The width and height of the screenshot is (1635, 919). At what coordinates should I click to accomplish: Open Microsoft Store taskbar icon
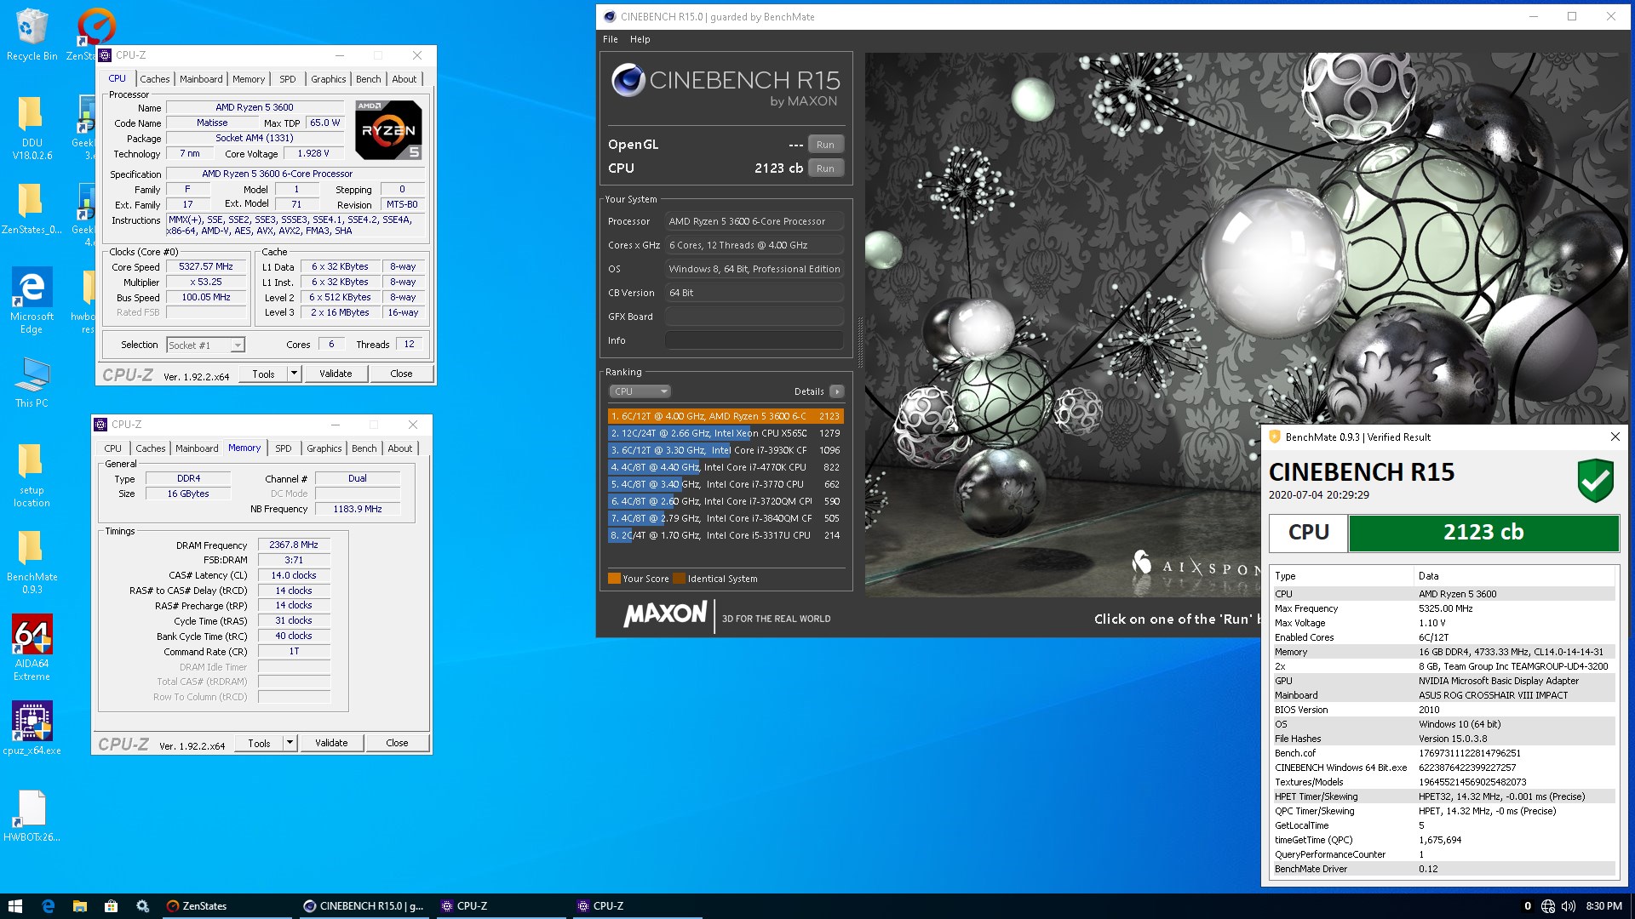pyautogui.click(x=111, y=905)
